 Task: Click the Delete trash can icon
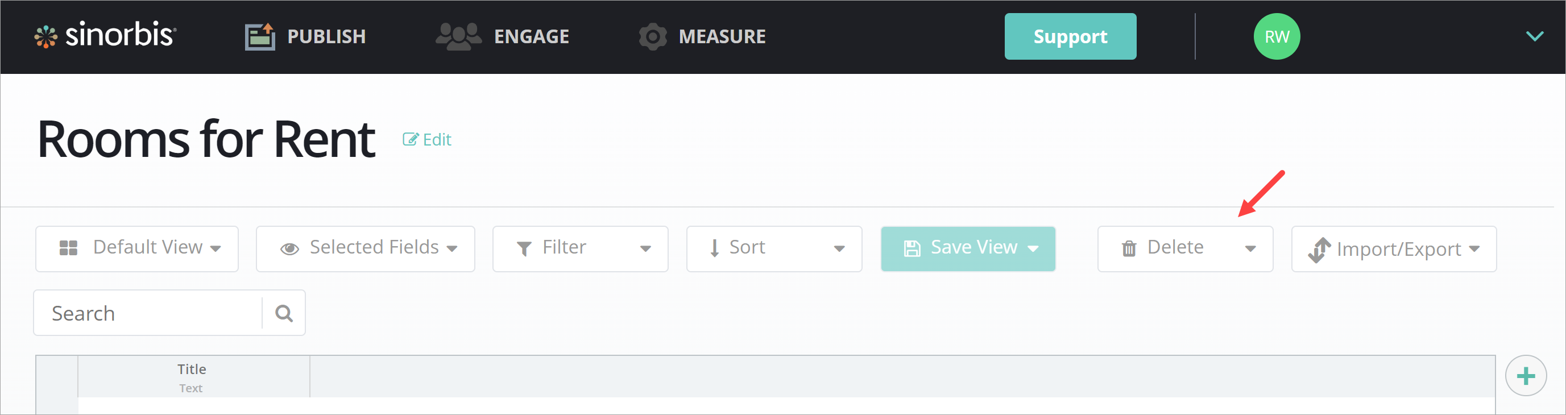click(1128, 248)
